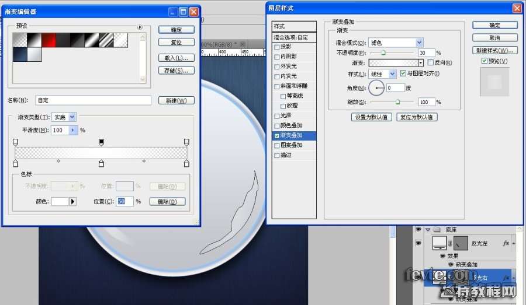Viewport: 526px width, 305px height.
Task: Click the left midpoint diamond under gradient bar
Action: tap(58, 161)
